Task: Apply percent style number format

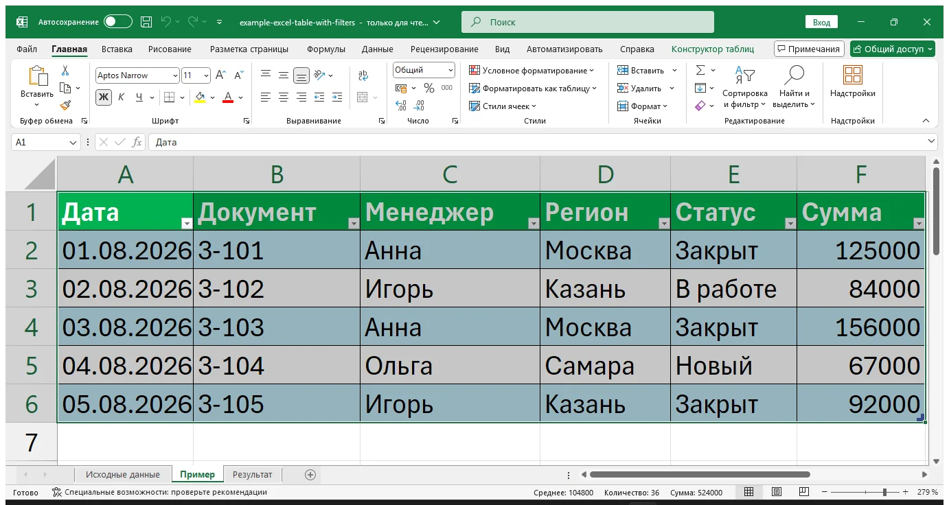Action: [x=429, y=88]
